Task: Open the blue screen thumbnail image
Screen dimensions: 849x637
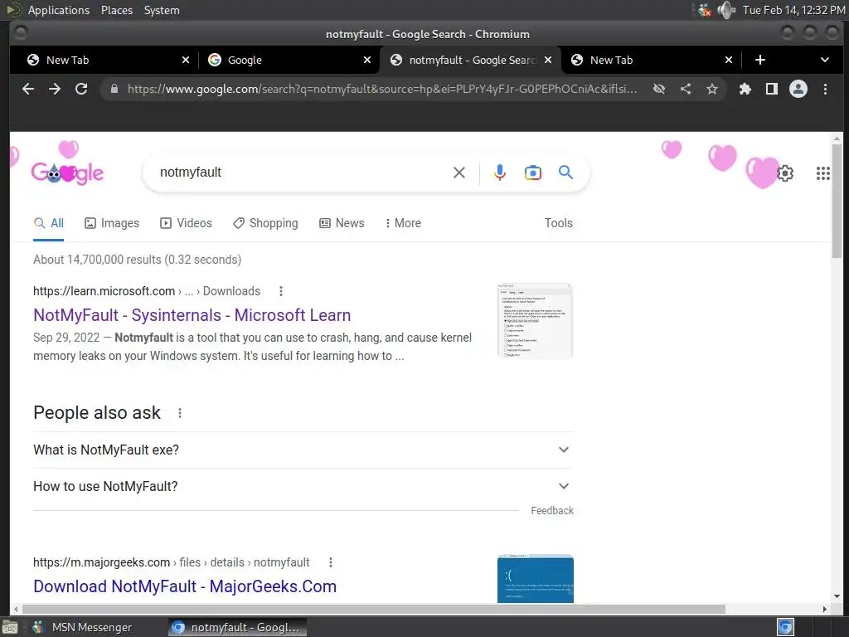Action: 535,578
